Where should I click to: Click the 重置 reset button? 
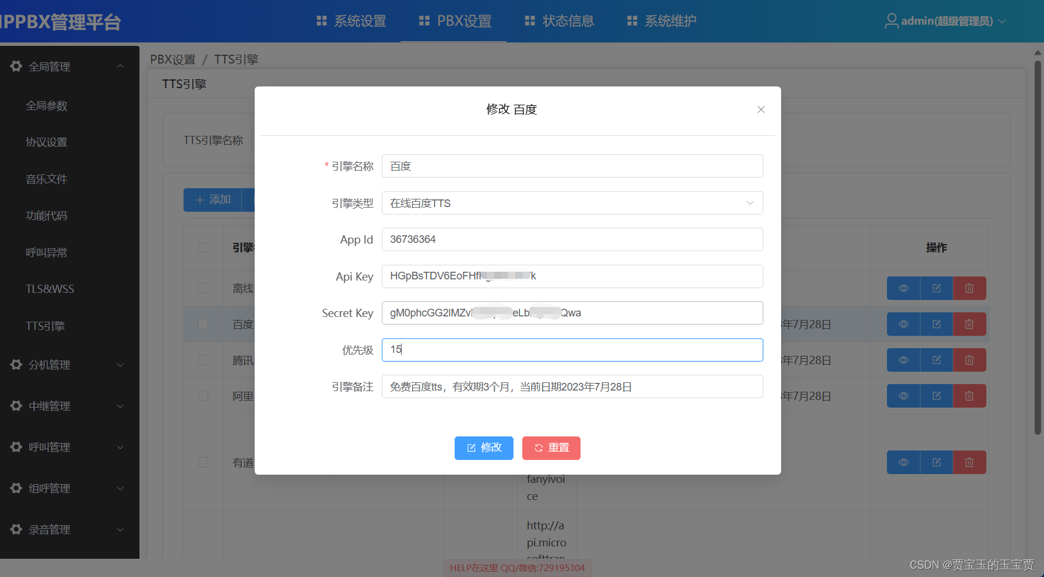tap(551, 448)
